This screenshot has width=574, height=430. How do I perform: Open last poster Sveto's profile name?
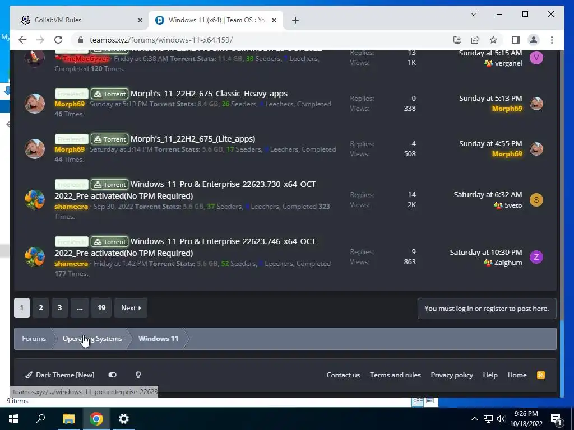coord(513,205)
